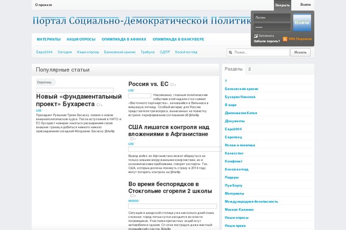Image resolution: width=346 pixels, height=230 pixels.
Task: Open RSS Подписка link
Action: coord(300,39)
